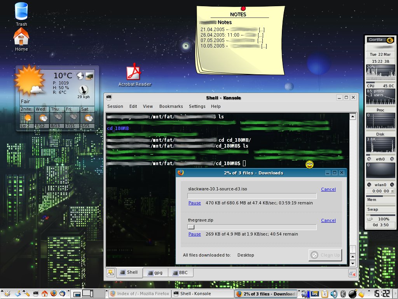Launch Thunderbird from the panel quick launcher

(x=62, y=294)
